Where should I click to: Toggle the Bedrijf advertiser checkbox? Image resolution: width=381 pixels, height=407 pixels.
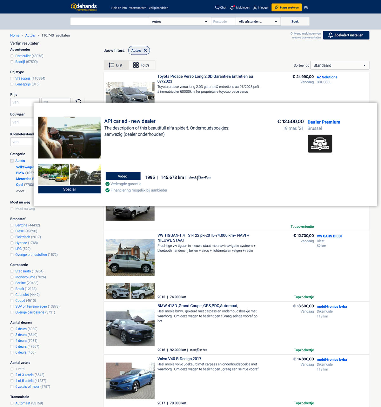pyautogui.click(x=12, y=62)
